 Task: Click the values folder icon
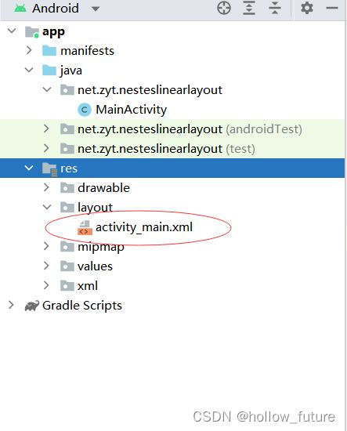[x=67, y=266]
